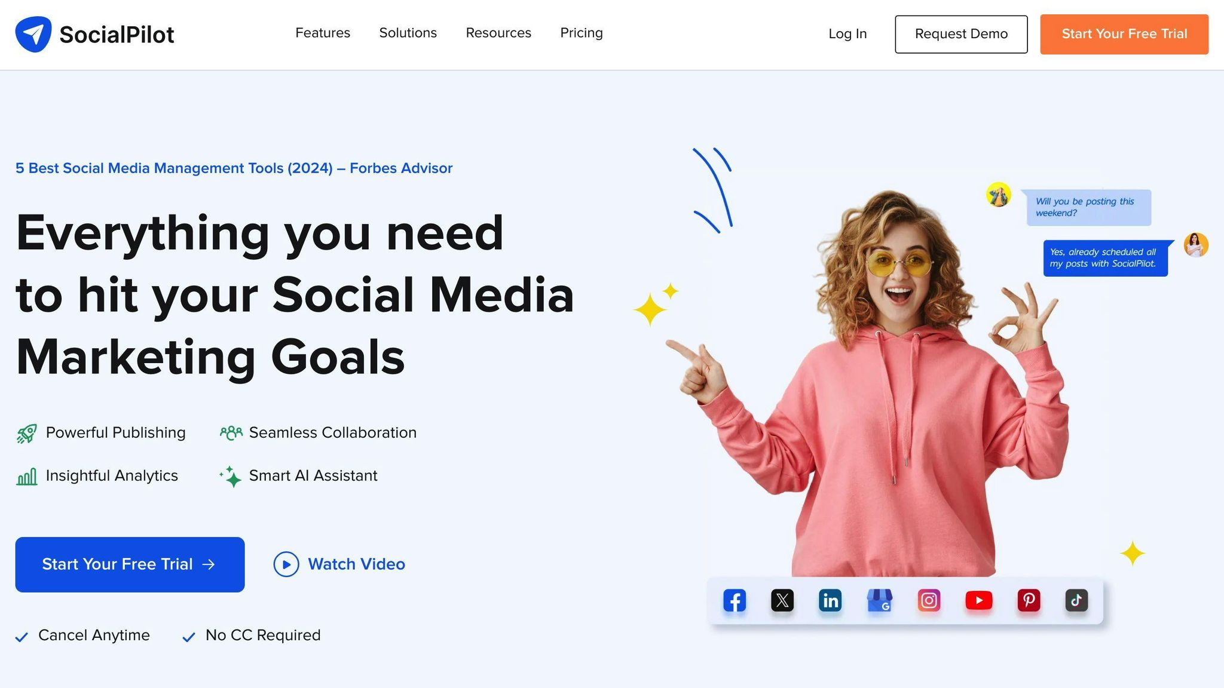Screen dimensions: 1224x688
Task: Click the TikTok icon
Action: (x=1076, y=600)
